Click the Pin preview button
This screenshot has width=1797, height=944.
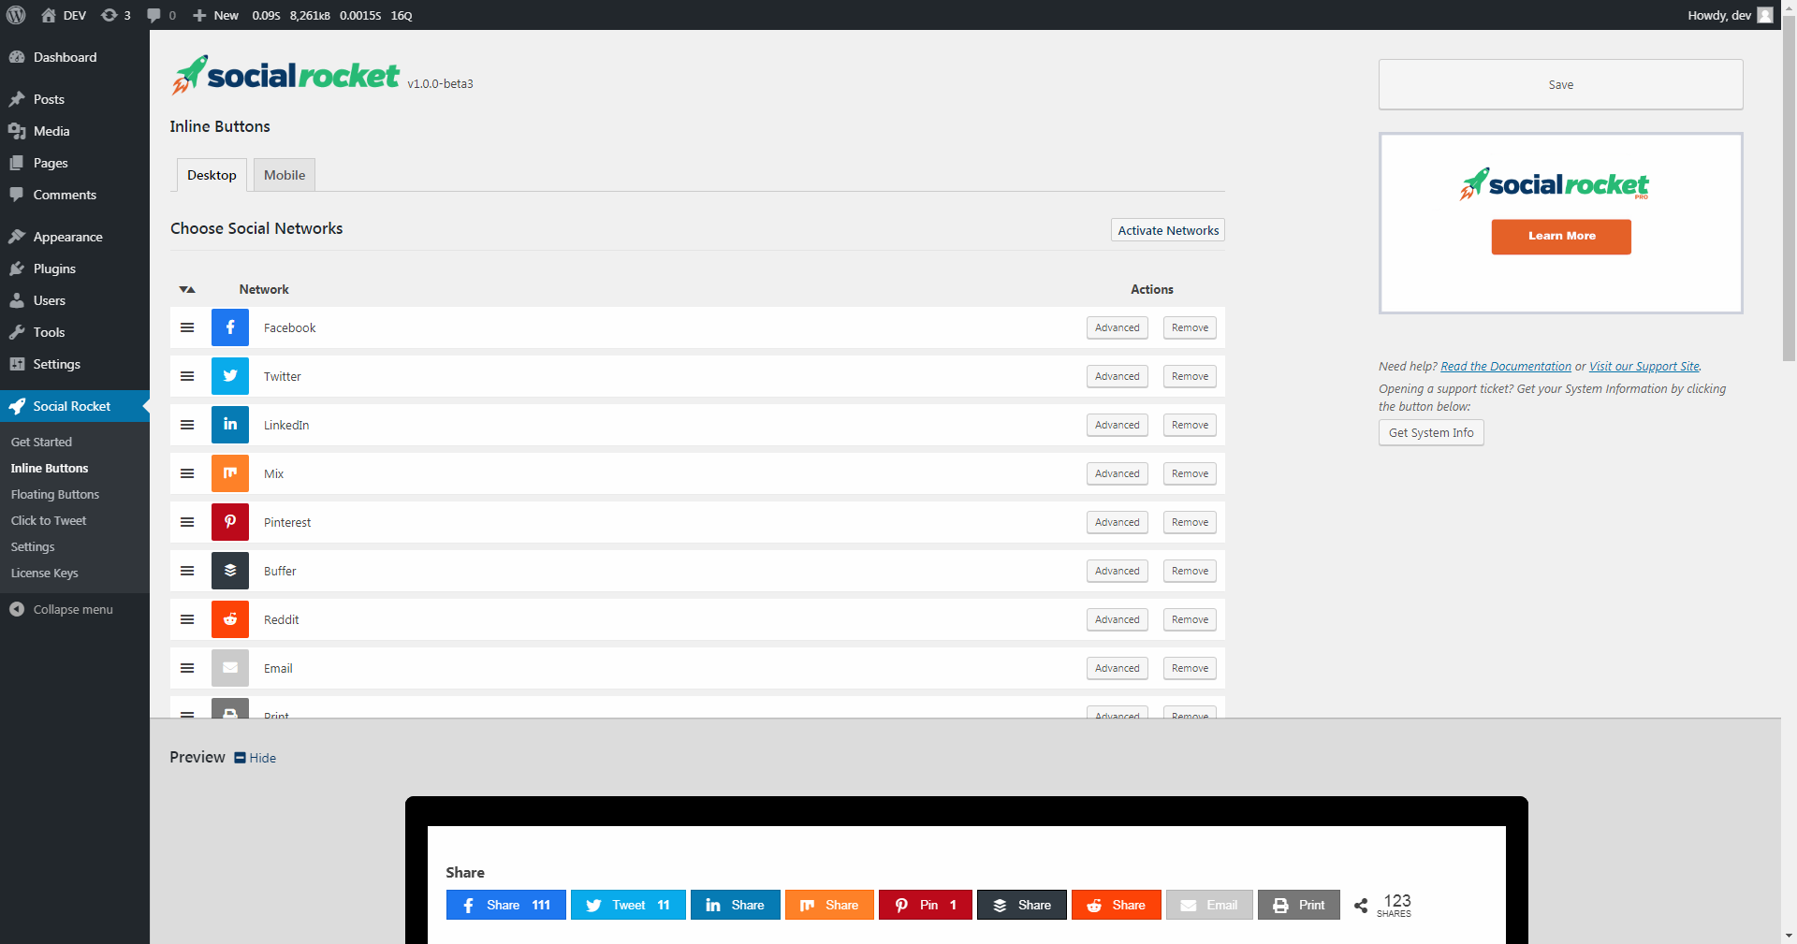point(926,905)
